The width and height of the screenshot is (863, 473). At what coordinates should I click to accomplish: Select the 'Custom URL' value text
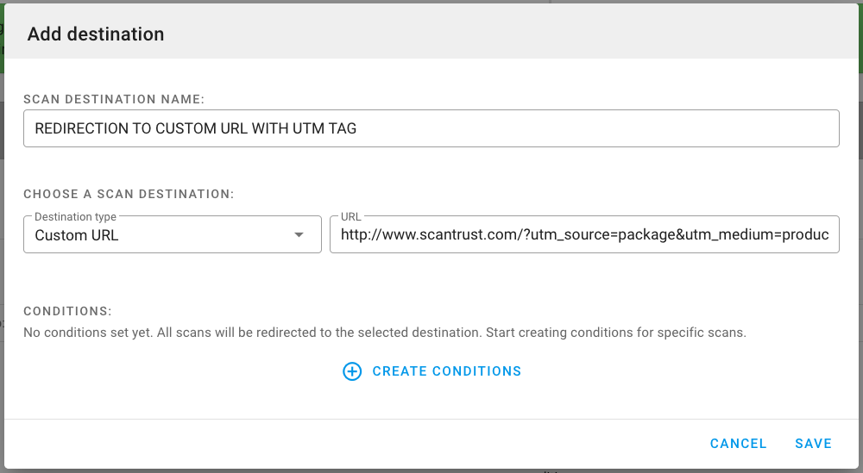pyautogui.click(x=77, y=235)
